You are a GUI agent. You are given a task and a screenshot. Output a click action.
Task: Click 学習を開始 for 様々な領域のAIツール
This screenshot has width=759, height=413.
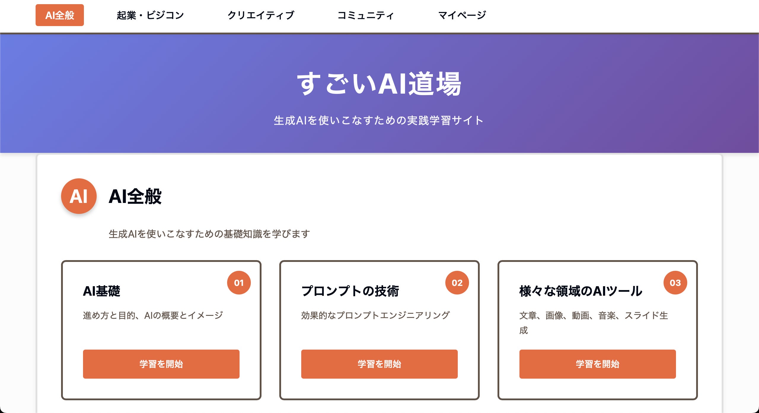click(x=597, y=364)
